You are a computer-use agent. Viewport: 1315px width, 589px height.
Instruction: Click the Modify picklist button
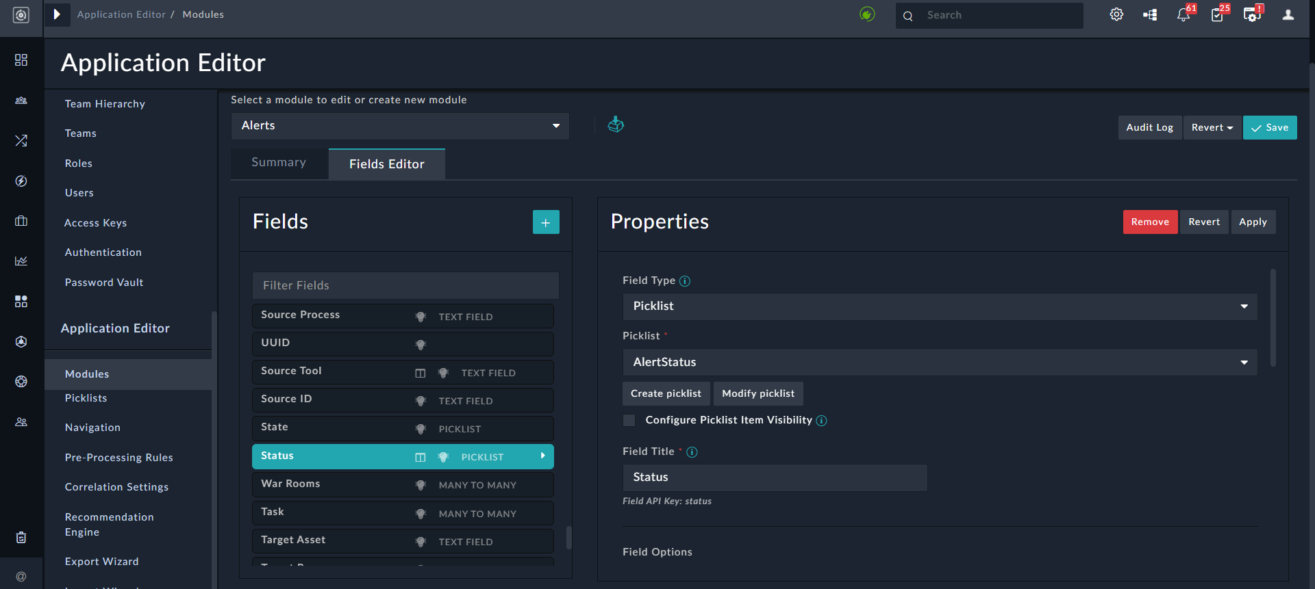click(758, 394)
